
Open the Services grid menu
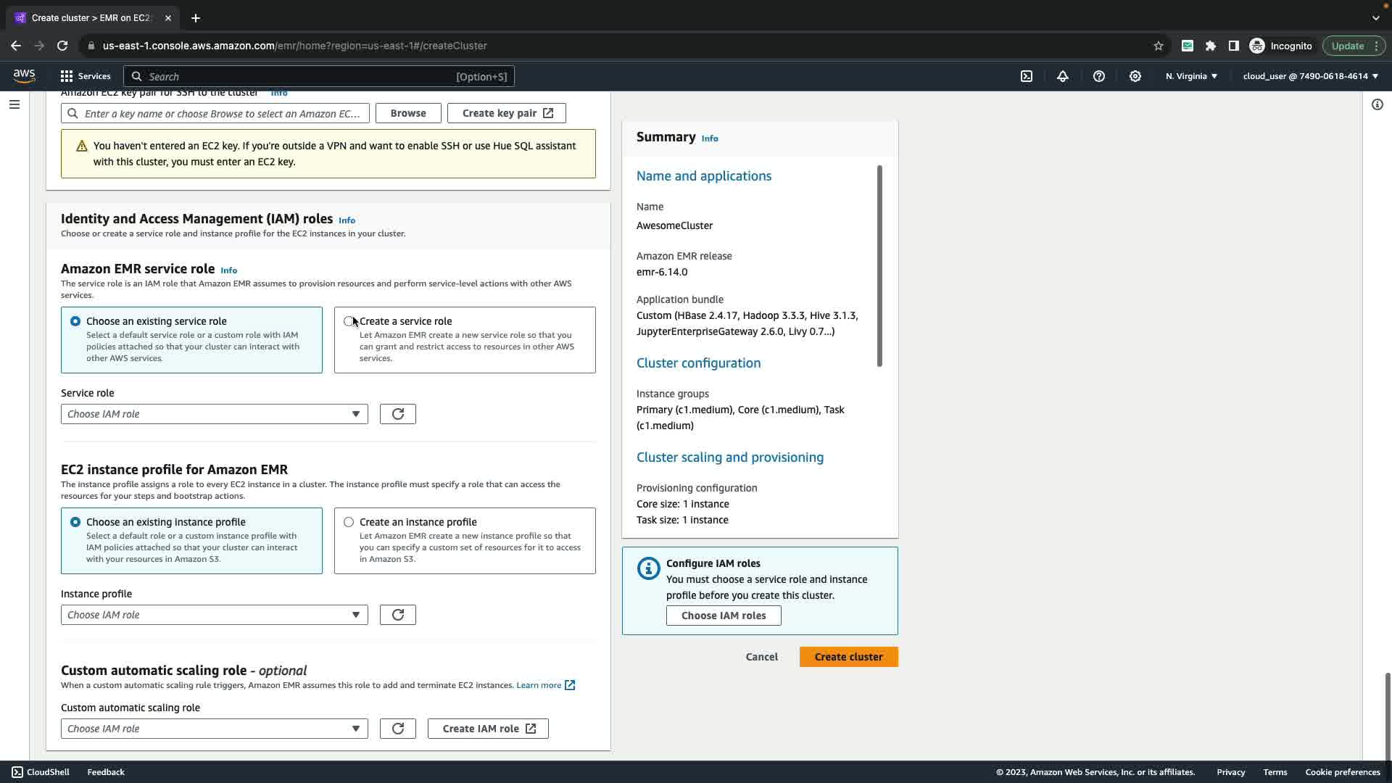click(85, 76)
